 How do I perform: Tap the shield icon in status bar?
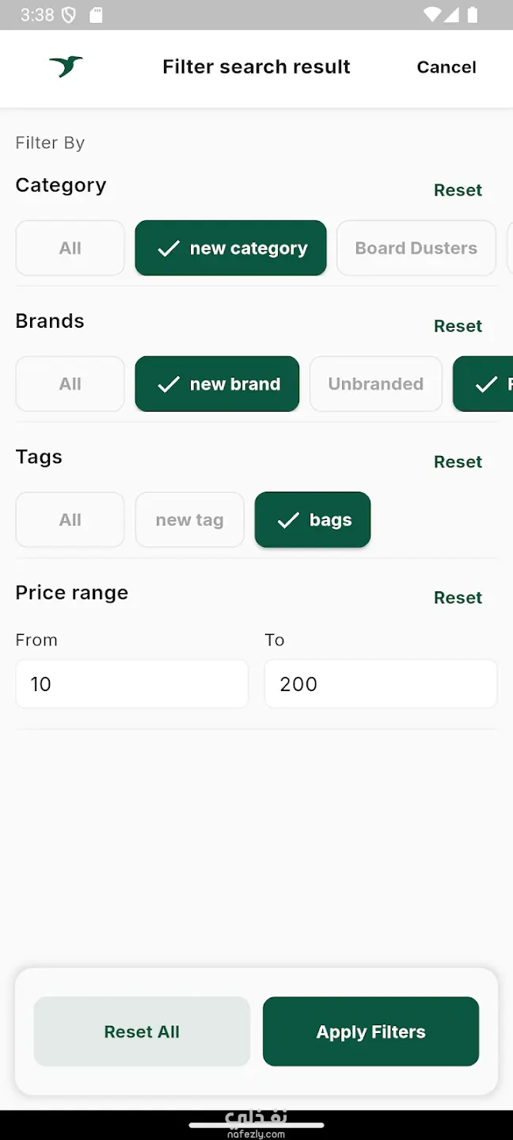click(69, 15)
